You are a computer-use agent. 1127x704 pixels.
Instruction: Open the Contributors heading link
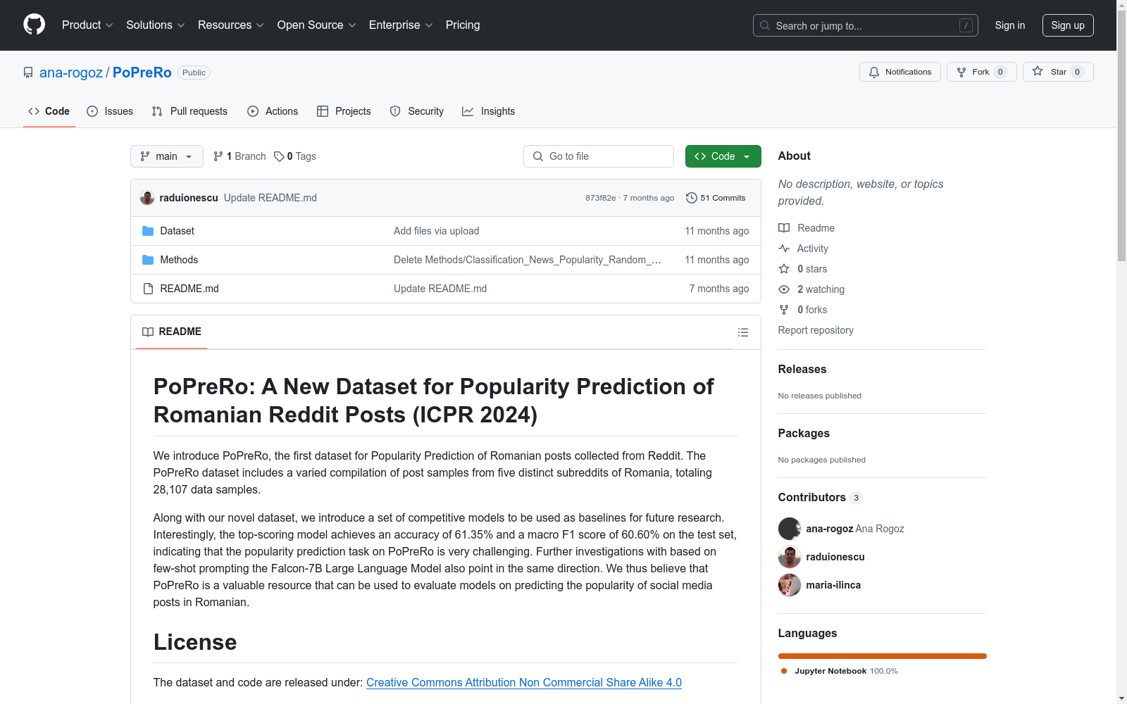point(821,497)
